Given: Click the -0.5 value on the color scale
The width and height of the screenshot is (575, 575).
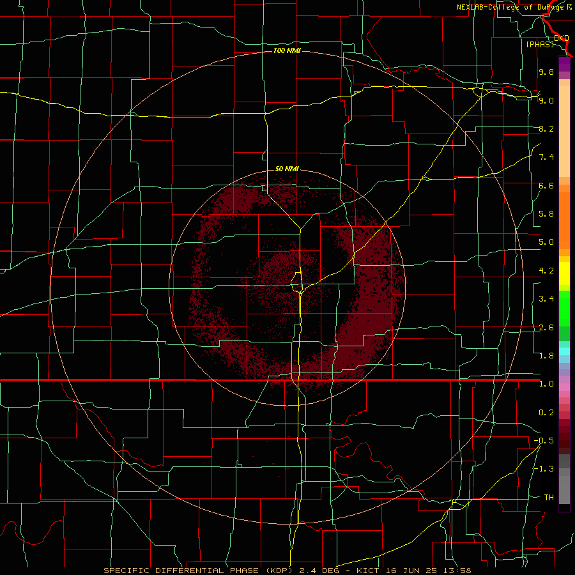Looking at the screenshot, I should coord(544,441).
